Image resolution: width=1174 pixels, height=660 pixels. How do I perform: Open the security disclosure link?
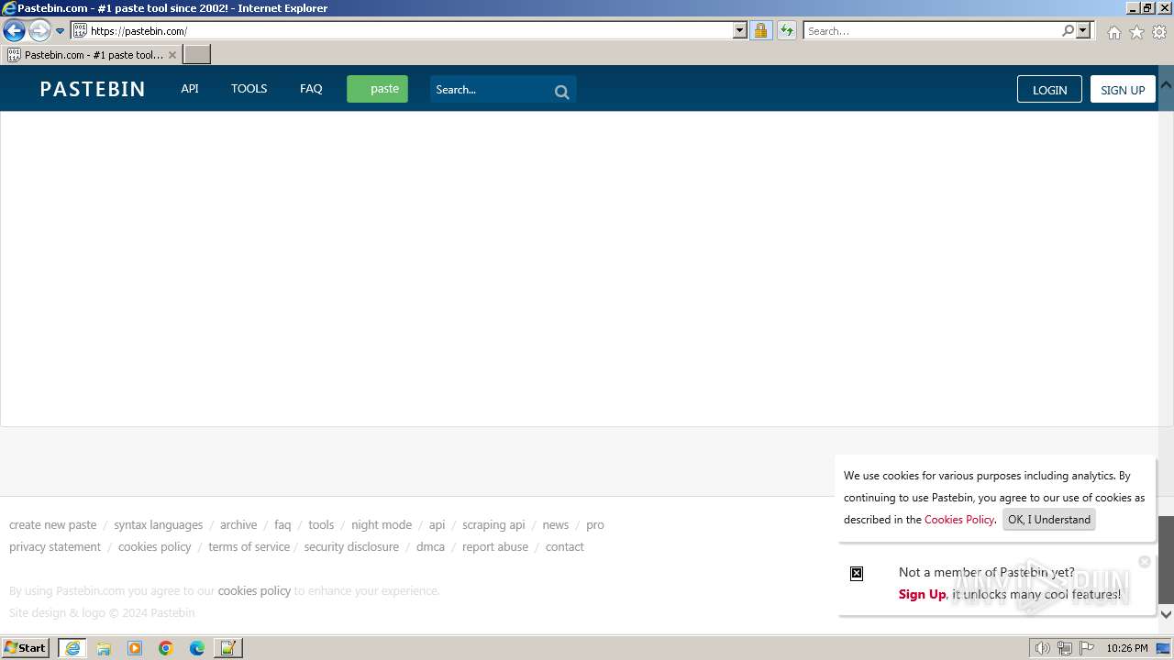[x=351, y=547]
